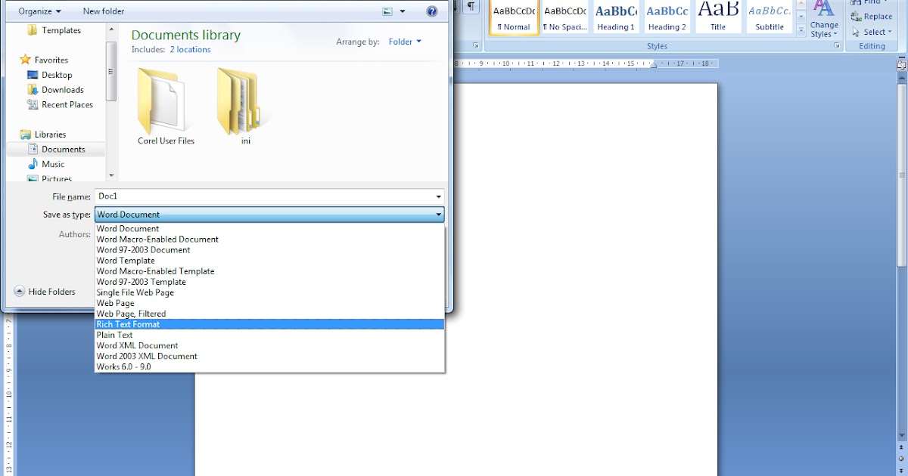
Task: Choose Word Macro-Enabled Template type
Action: [269, 270]
